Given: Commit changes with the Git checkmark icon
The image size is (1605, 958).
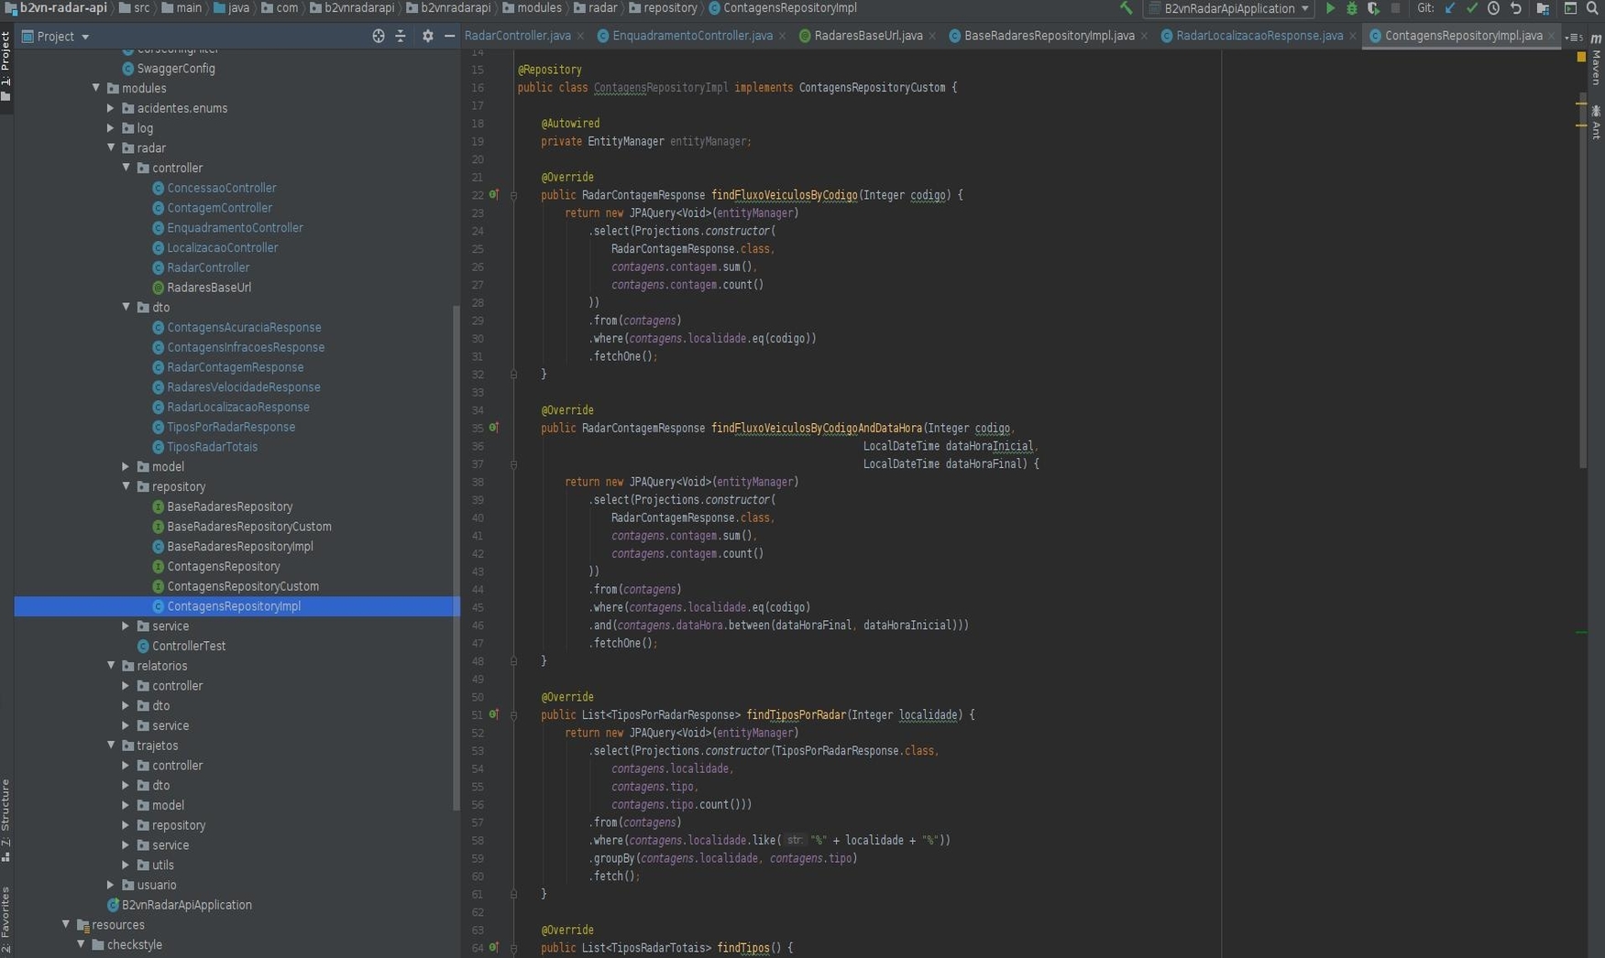Looking at the screenshot, I should tap(1472, 8).
